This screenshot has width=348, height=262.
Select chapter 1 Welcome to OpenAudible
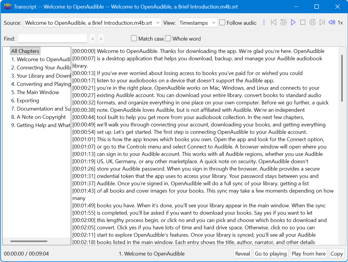(41, 59)
